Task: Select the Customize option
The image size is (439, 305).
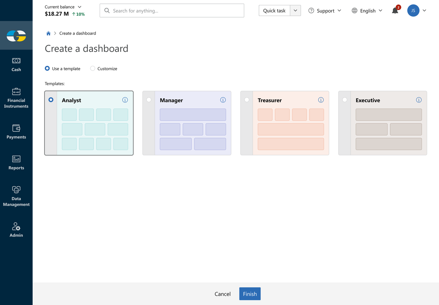Action: pyautogui.click(x=93, y=68)
